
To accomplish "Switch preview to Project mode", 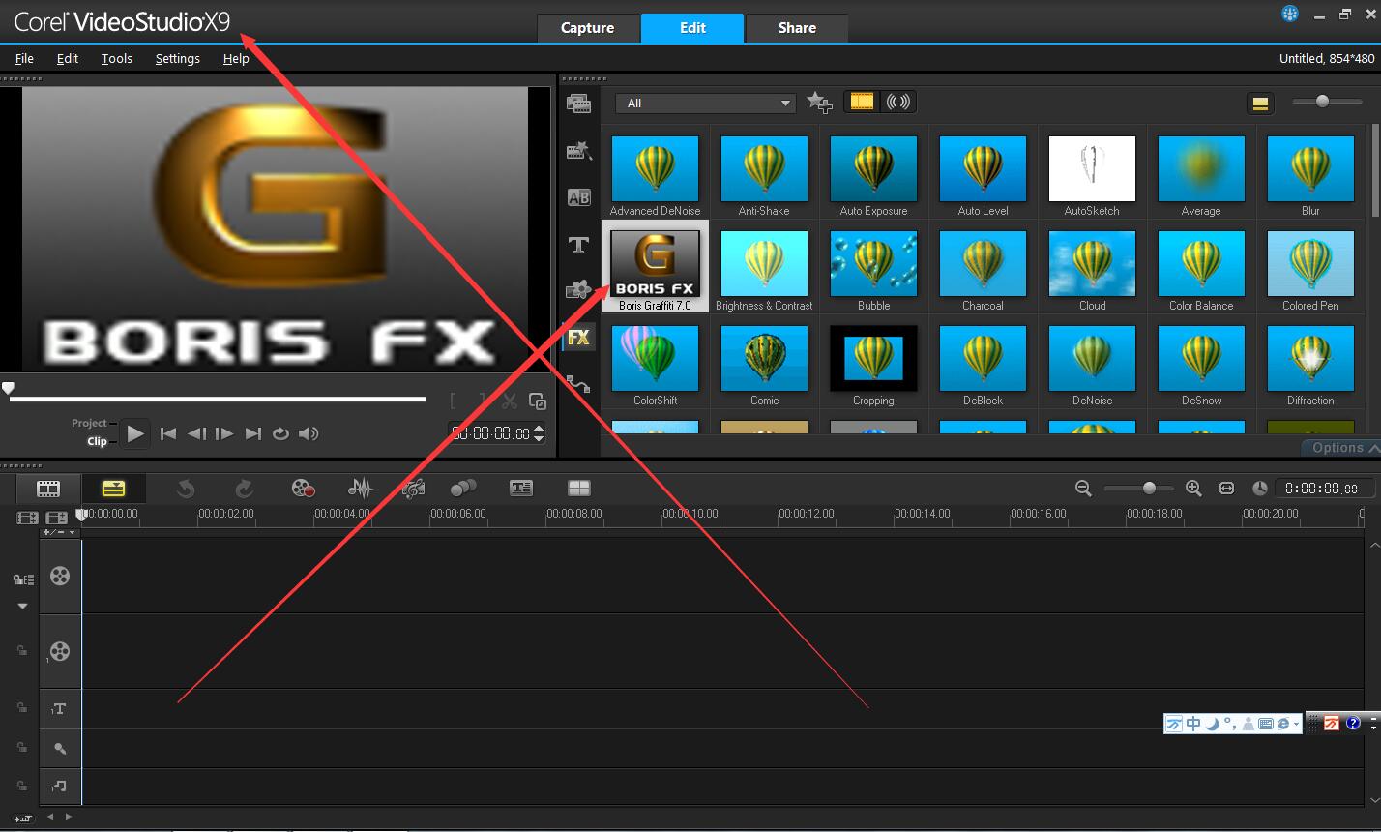I will (89, 423).
